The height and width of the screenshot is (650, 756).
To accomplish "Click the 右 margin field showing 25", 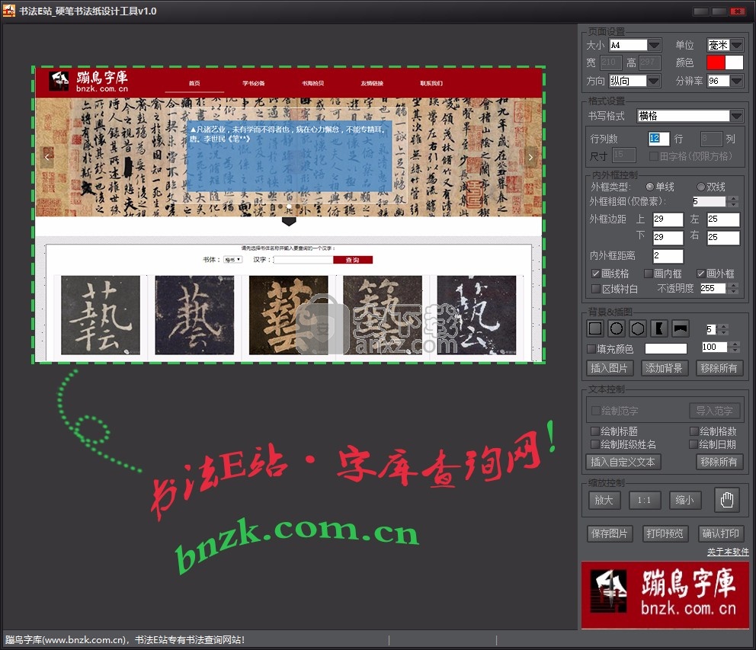I will [722, 237].
